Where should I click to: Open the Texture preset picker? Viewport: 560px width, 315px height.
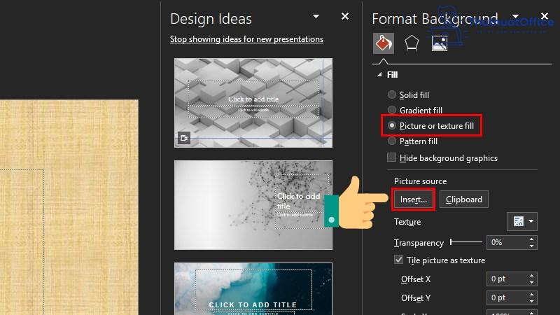pyautogui.click(x=521, y=221)
